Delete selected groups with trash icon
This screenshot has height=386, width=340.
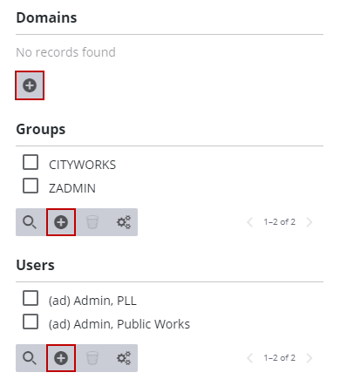point(92,222)
